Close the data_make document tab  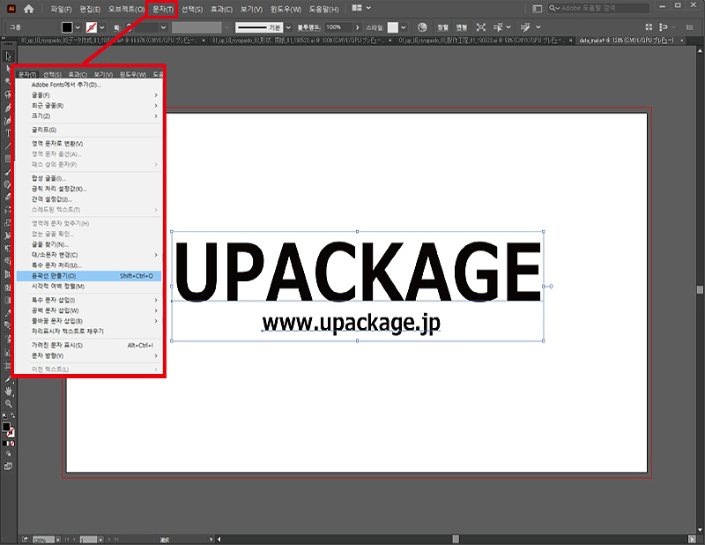click(x=681, y=41)
